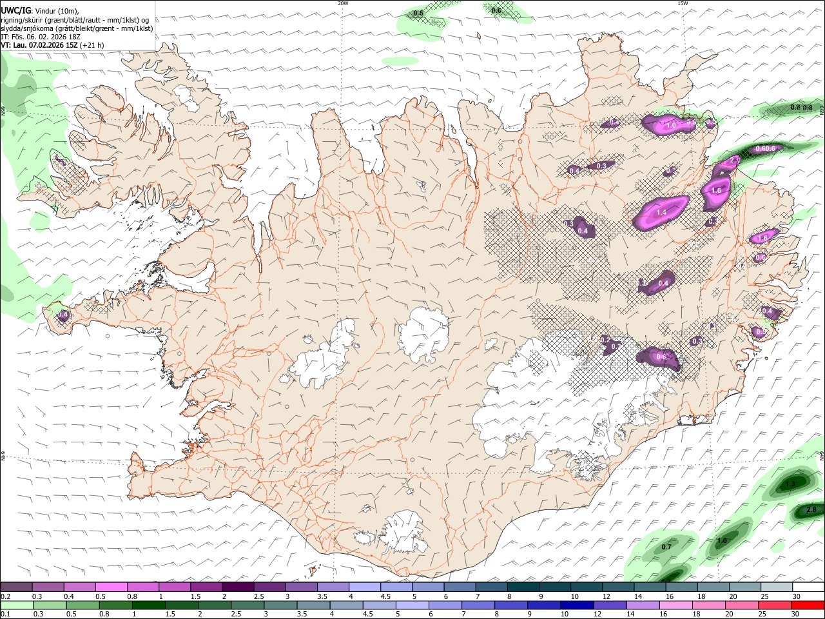Select the pale grey 25–30 snow legend swatch
Screen dimensions: 825x619
(x=775, y=587)
